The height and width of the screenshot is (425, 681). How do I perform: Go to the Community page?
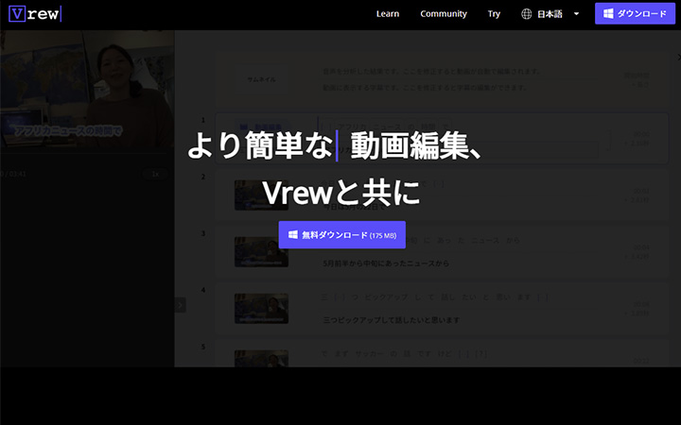click(444, 14)
